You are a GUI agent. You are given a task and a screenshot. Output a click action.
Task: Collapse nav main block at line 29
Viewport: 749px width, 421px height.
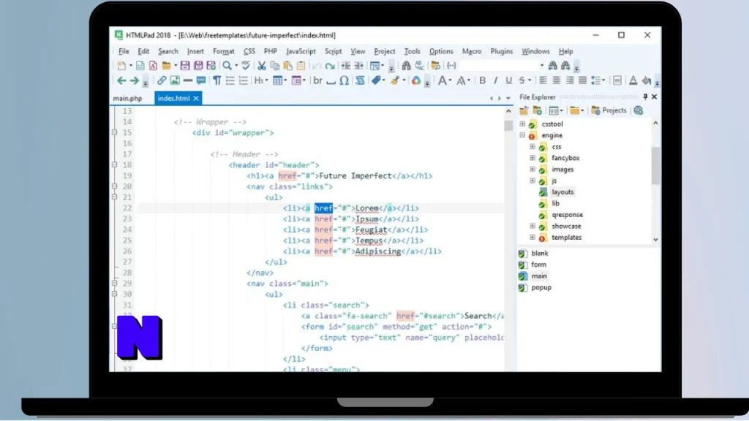(x=115, y=283)
